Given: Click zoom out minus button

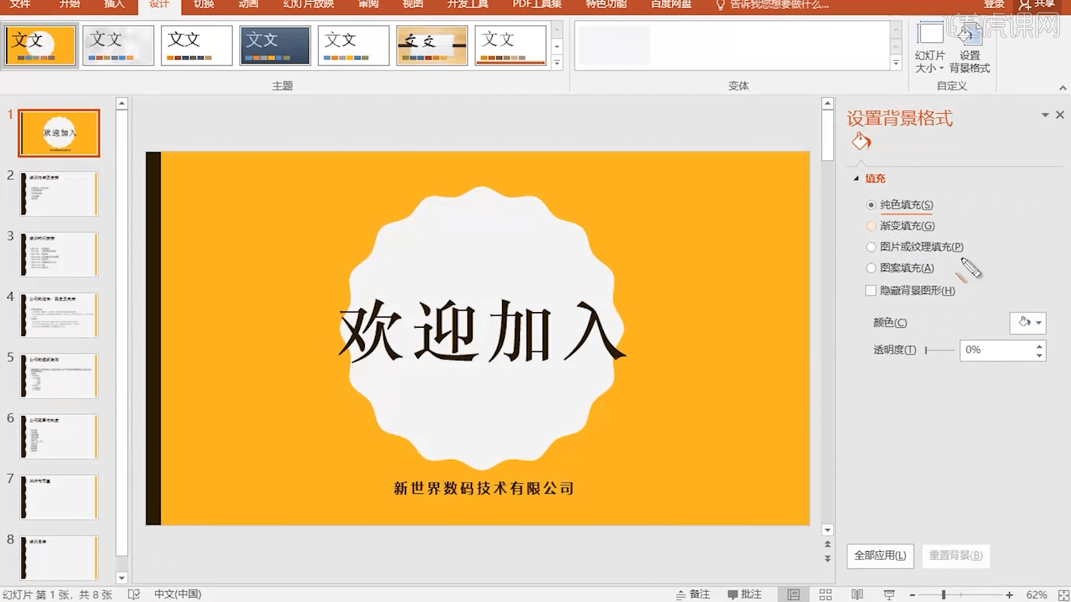Looking at the screenshot, I should pyautogui.click(x=913, y=595).
